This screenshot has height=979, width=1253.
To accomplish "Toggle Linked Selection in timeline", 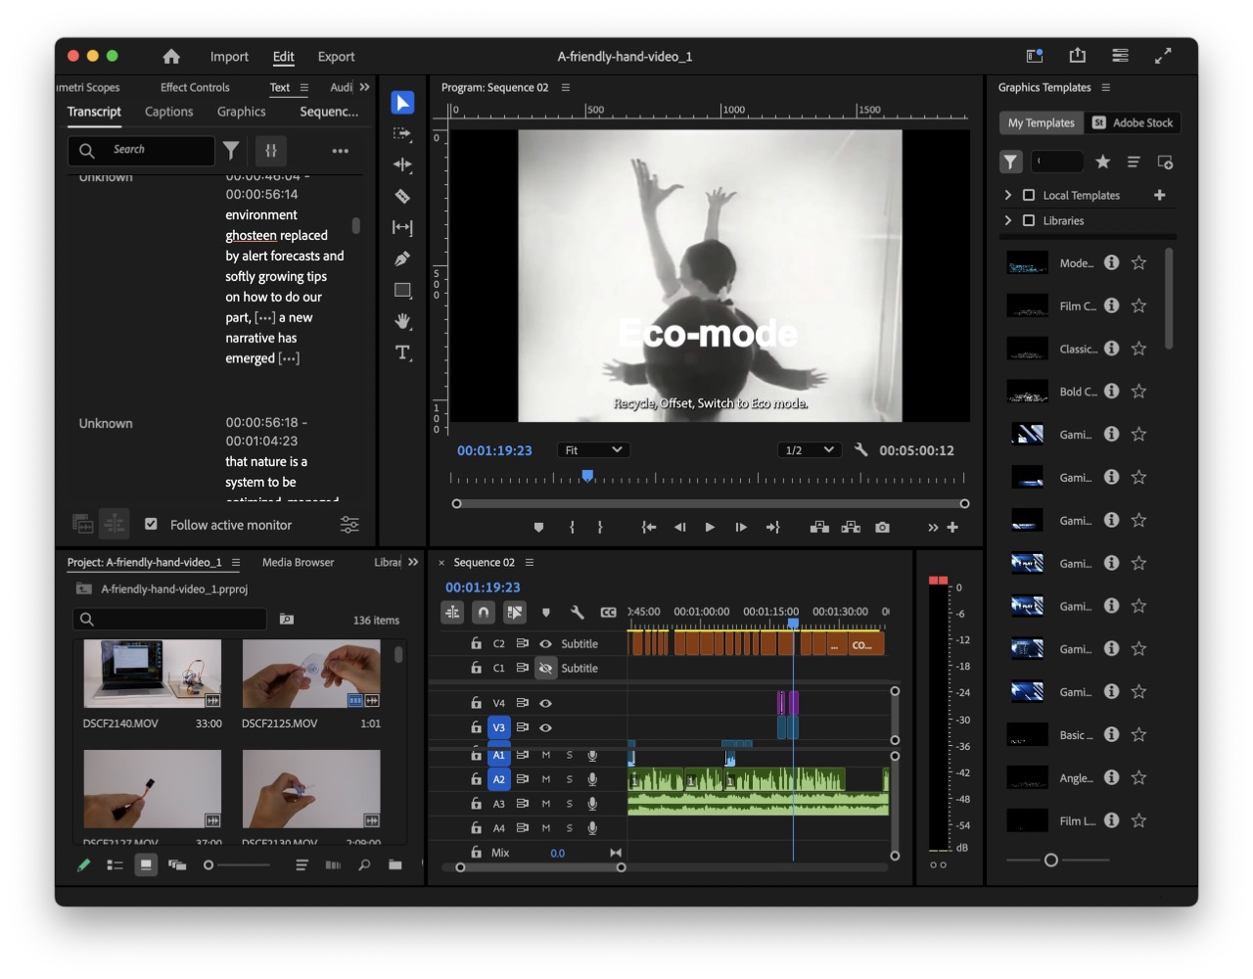I will tap(515, 613).
